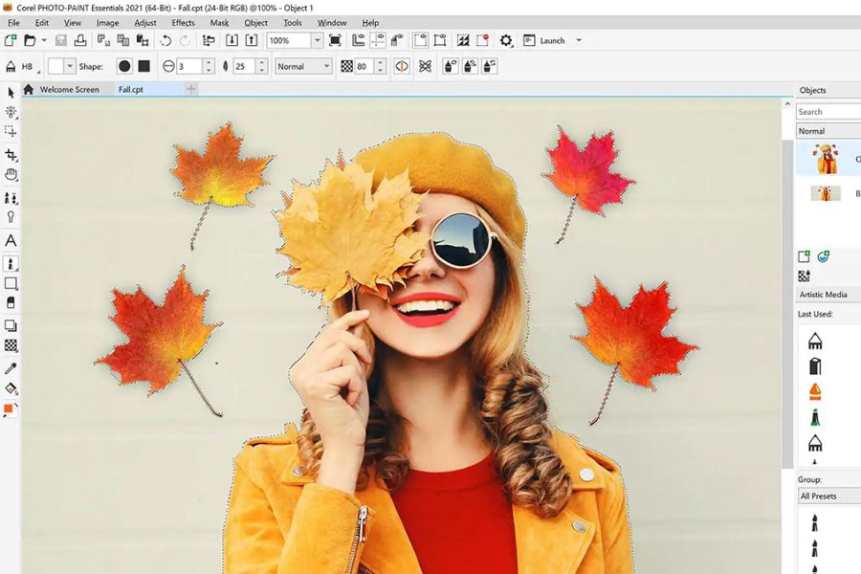Open the HB brush preset picker

(22, 66)
